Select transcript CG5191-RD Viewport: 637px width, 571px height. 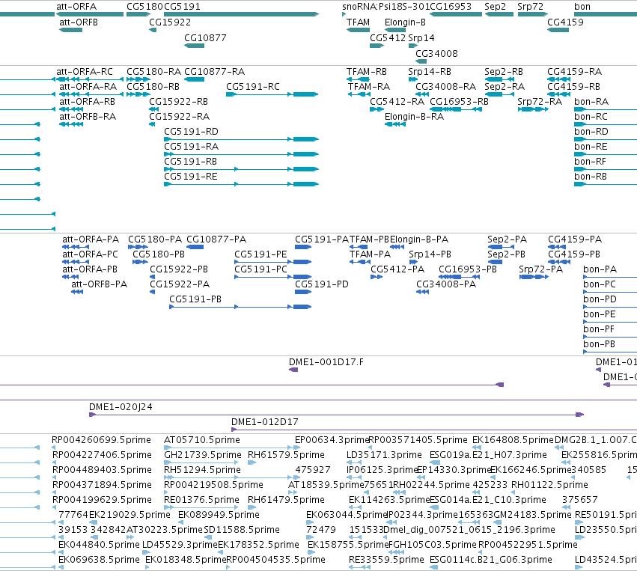click(x=191, y=132)
